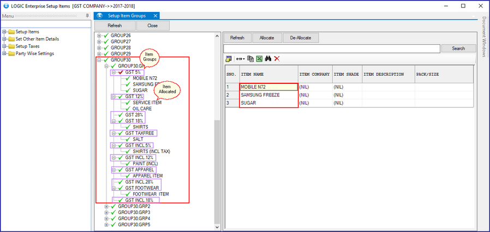Viewport: 490px width, 232px height.
Task: Open the column width arrows dropdown
Action: pyautogui.click(x=240, y=59)
